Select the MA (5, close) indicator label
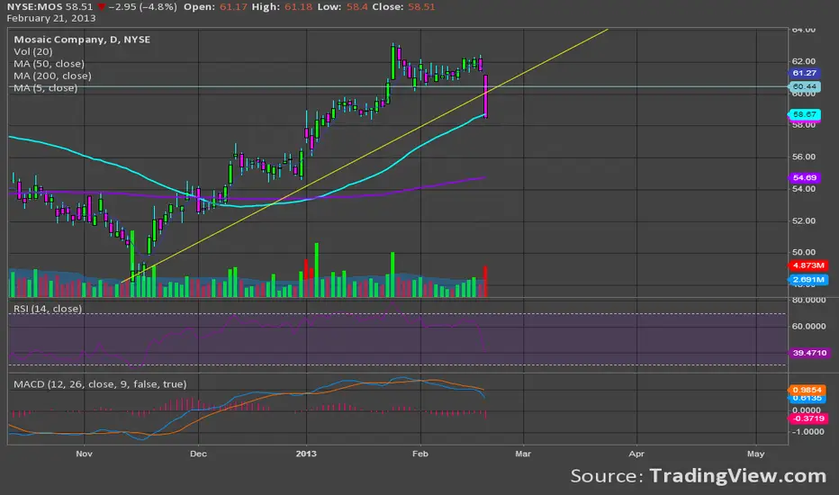 coord(46,88)
